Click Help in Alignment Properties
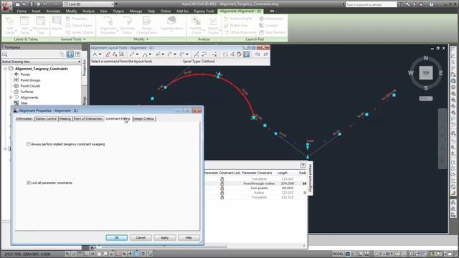The image size is (459, 258). click(x=189, y=237)
